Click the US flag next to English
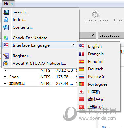The width and height of the screenshot is (124, 128). (81, 46)
